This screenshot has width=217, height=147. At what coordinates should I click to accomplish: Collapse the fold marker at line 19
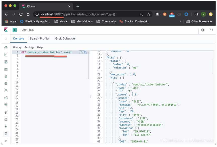click(102, 71)
